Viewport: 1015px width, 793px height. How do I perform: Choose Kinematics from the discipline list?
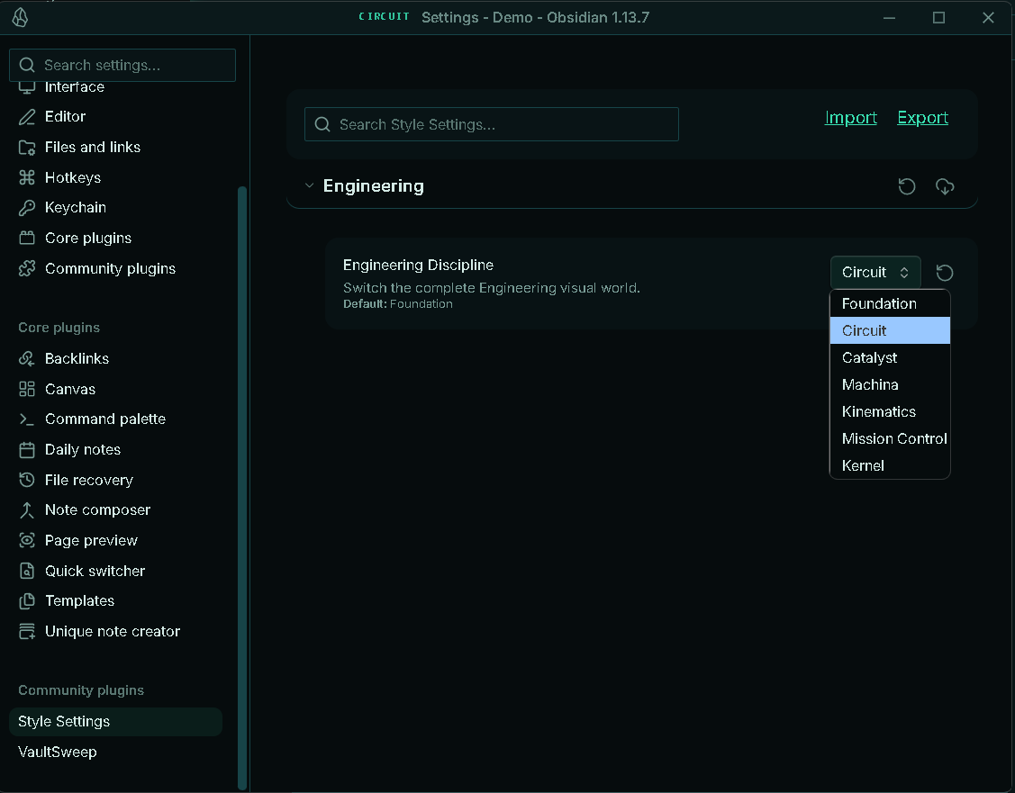890,412
